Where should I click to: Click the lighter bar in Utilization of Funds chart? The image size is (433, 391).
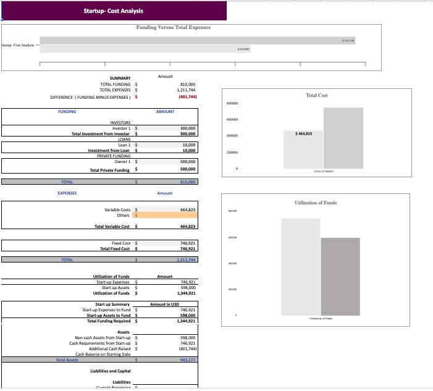tap(300, 267)
